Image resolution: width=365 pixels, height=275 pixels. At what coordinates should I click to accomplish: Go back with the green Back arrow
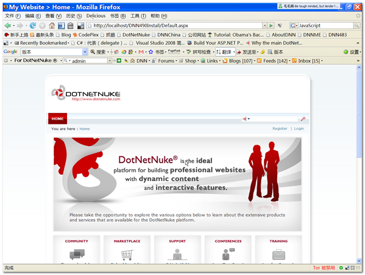[x=7, y=25]
